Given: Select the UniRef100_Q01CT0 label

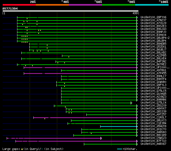Looking at the screenshot, I should [x=153, y=129].
